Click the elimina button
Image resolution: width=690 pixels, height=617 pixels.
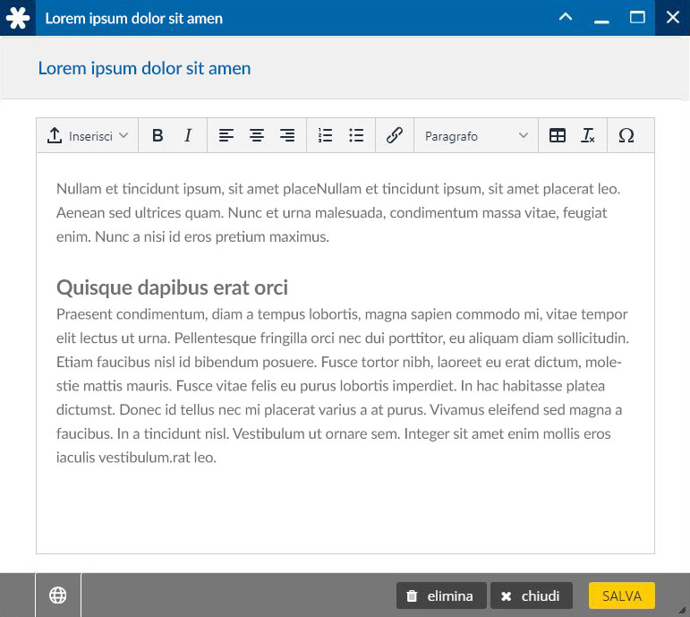pos(441,596)
